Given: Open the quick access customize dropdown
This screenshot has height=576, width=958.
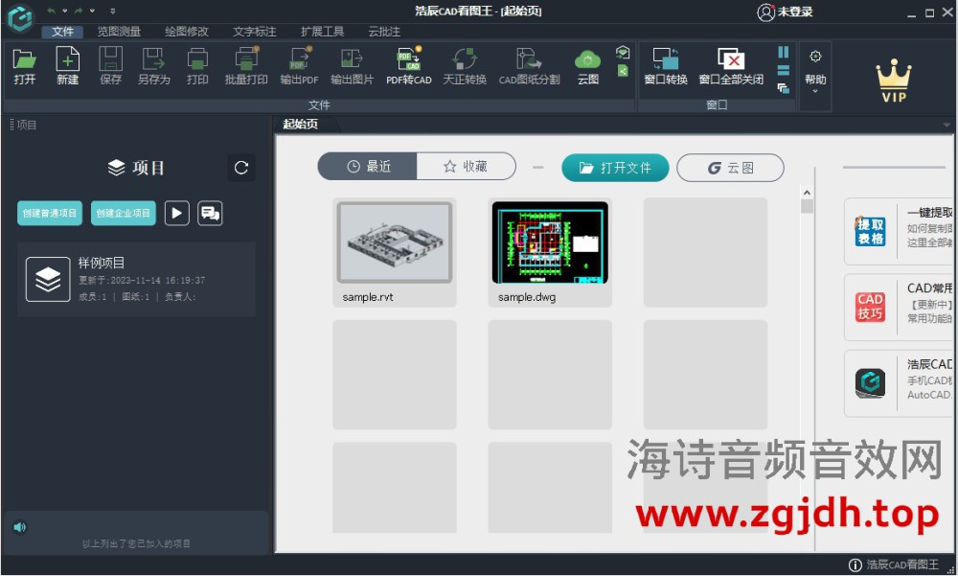Looking at the screenshot, I should (x=112, y=11).
